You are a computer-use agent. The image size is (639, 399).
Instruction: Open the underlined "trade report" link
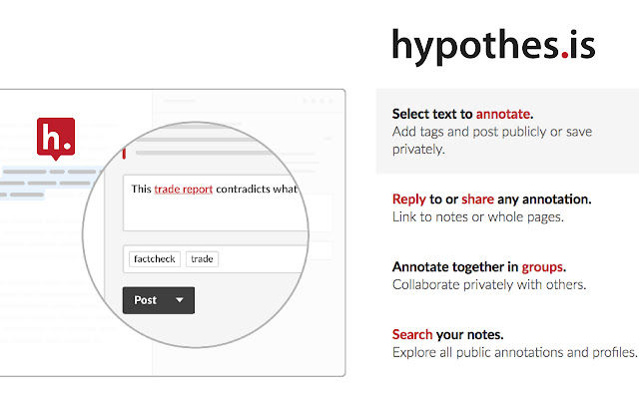tap(183, 190)
